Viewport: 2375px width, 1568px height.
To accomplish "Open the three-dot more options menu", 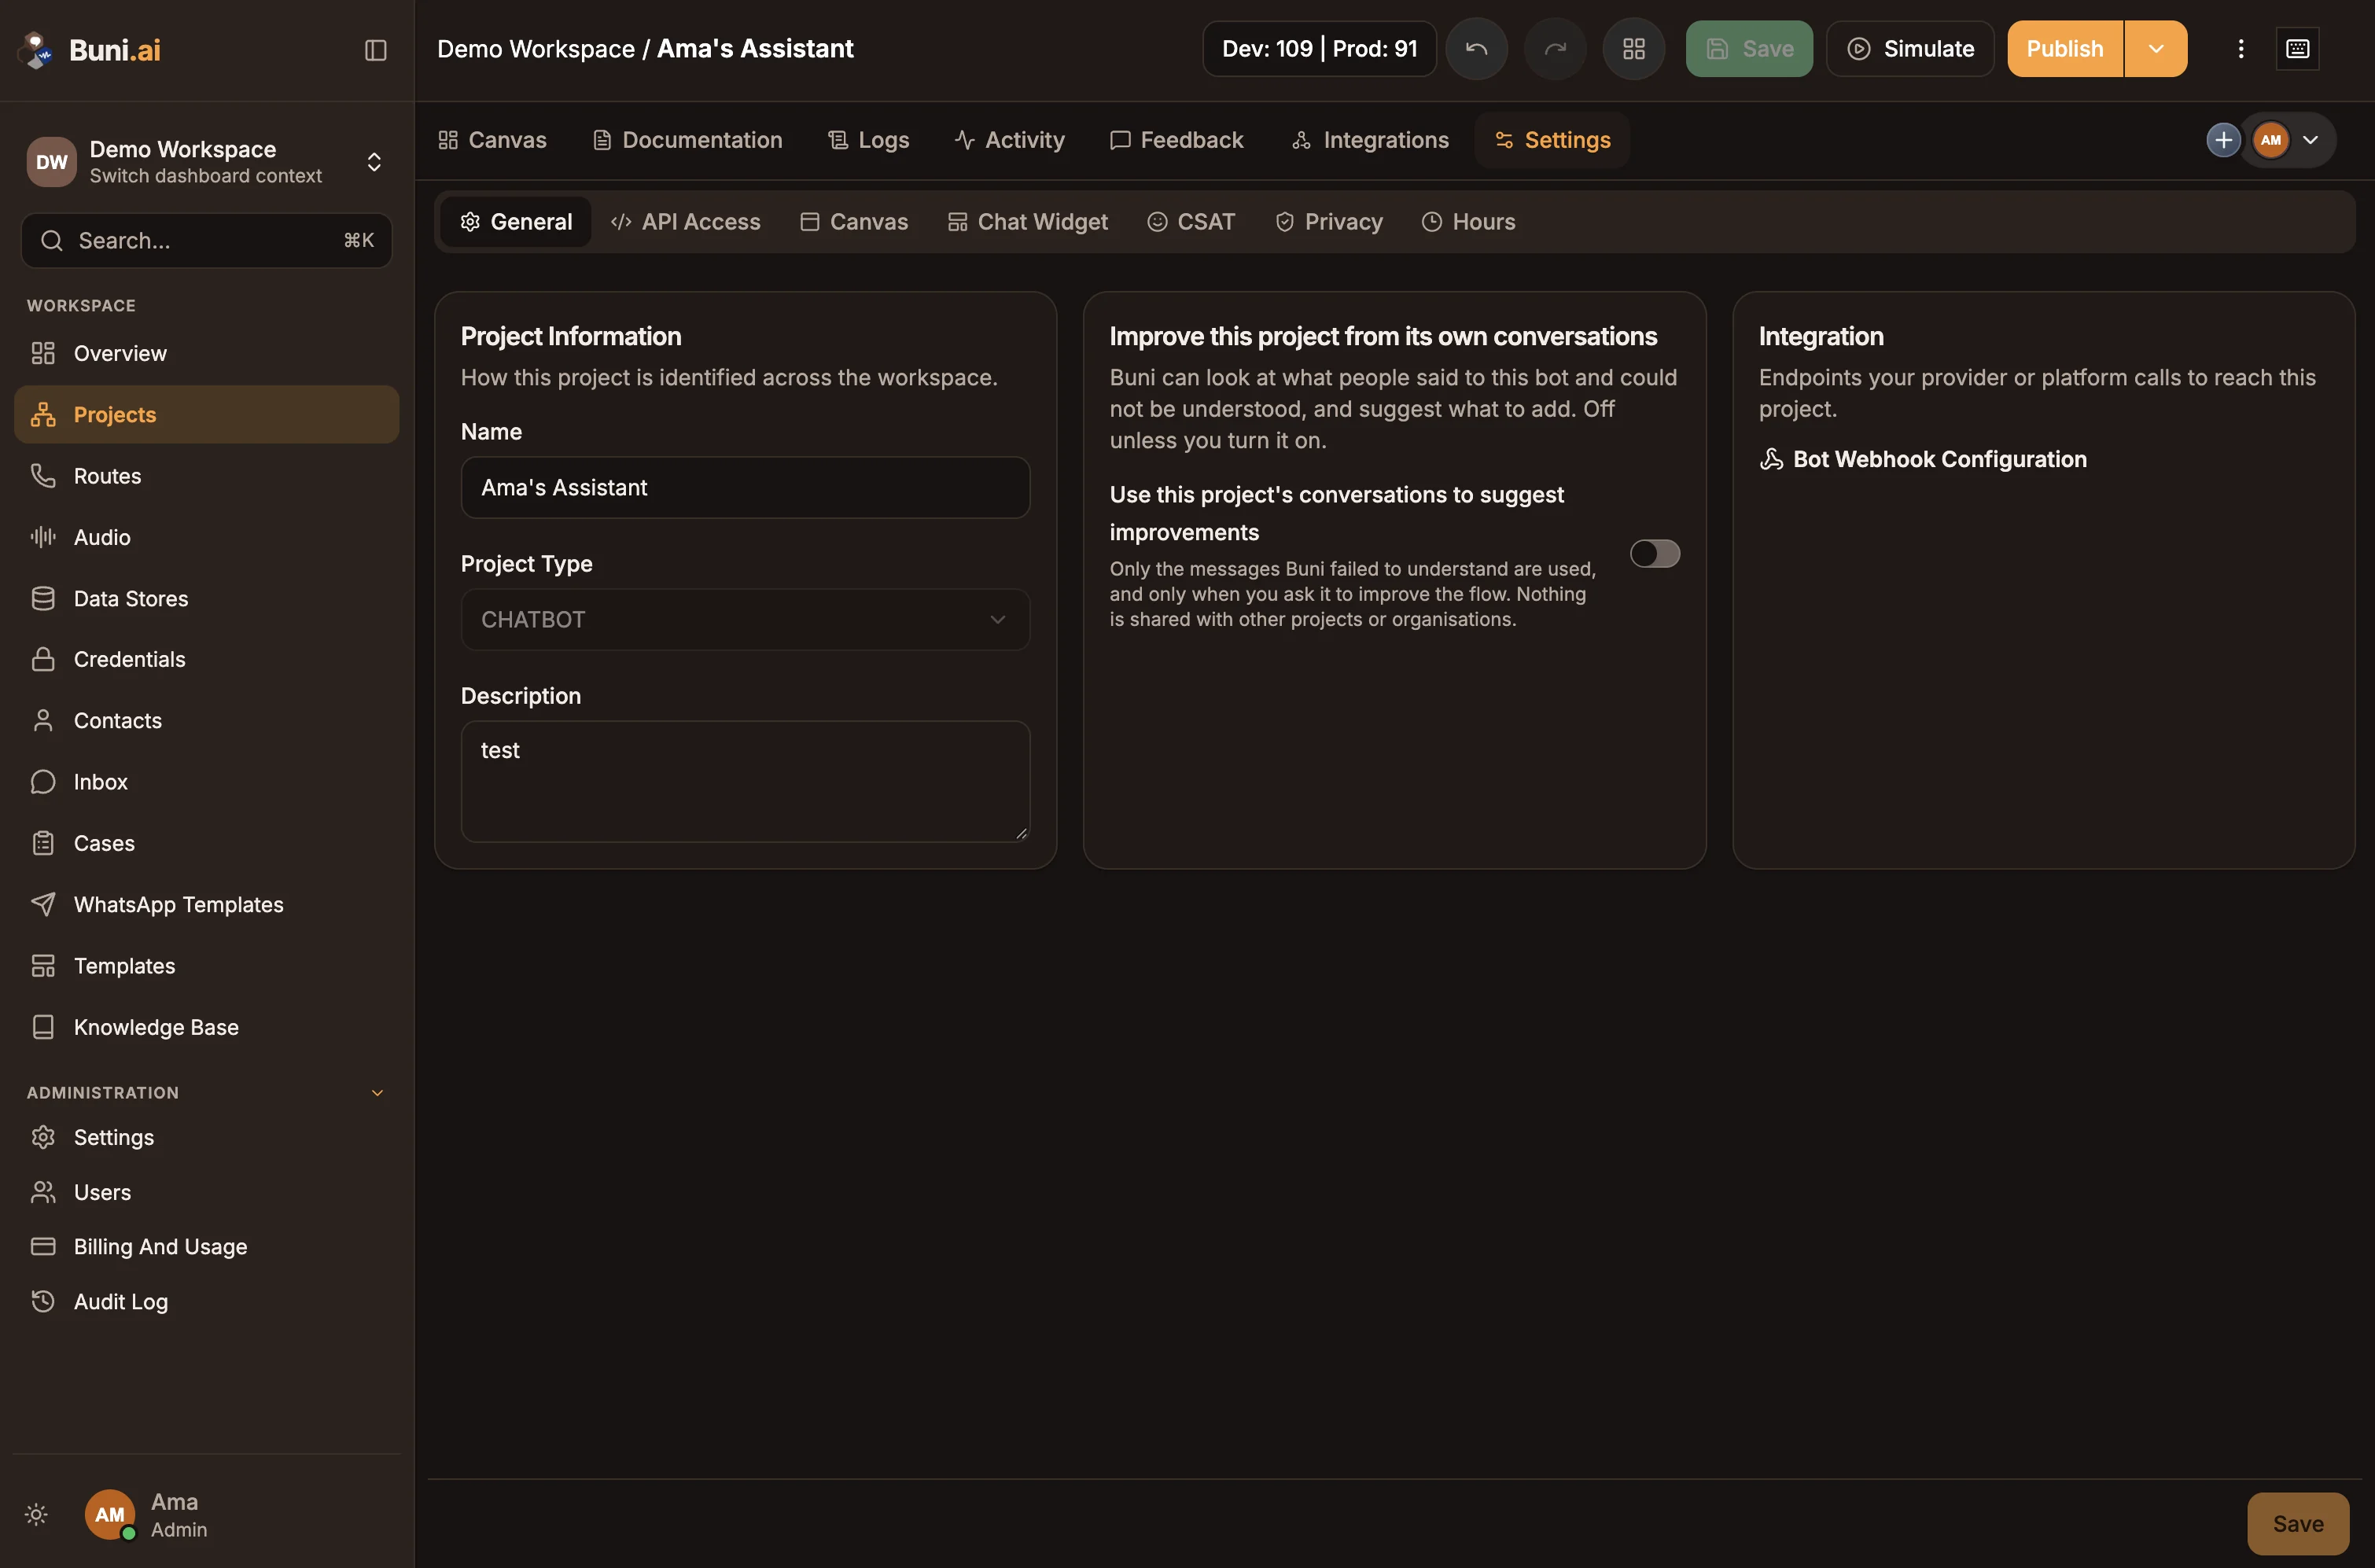I will 2240,49.
